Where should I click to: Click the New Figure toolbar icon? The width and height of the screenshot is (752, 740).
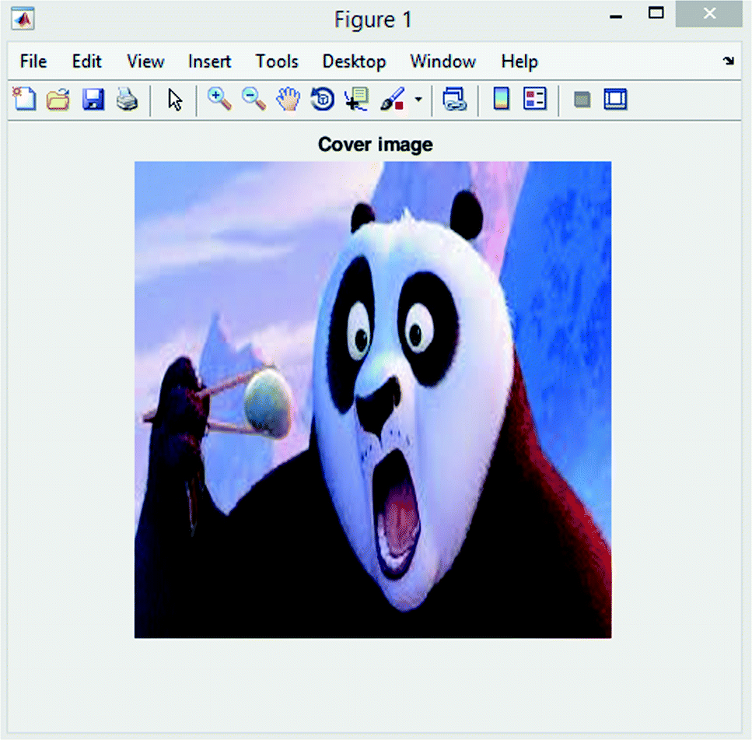point(24,100)
